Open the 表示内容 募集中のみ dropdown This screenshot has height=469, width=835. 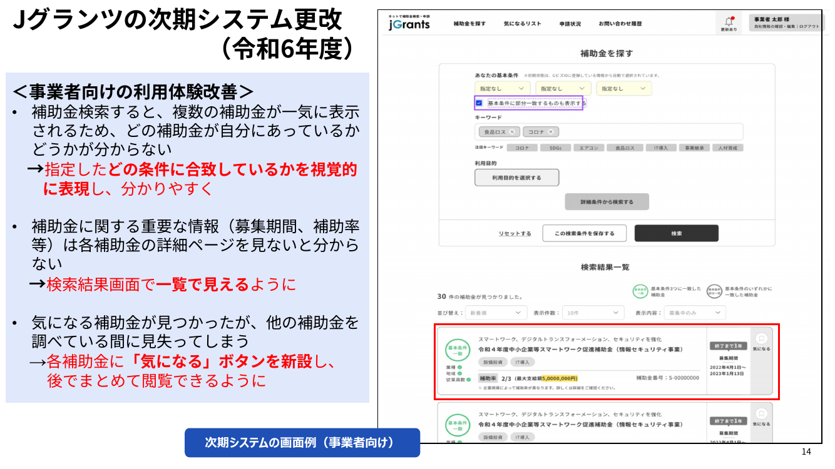click(x=695, y=312)
